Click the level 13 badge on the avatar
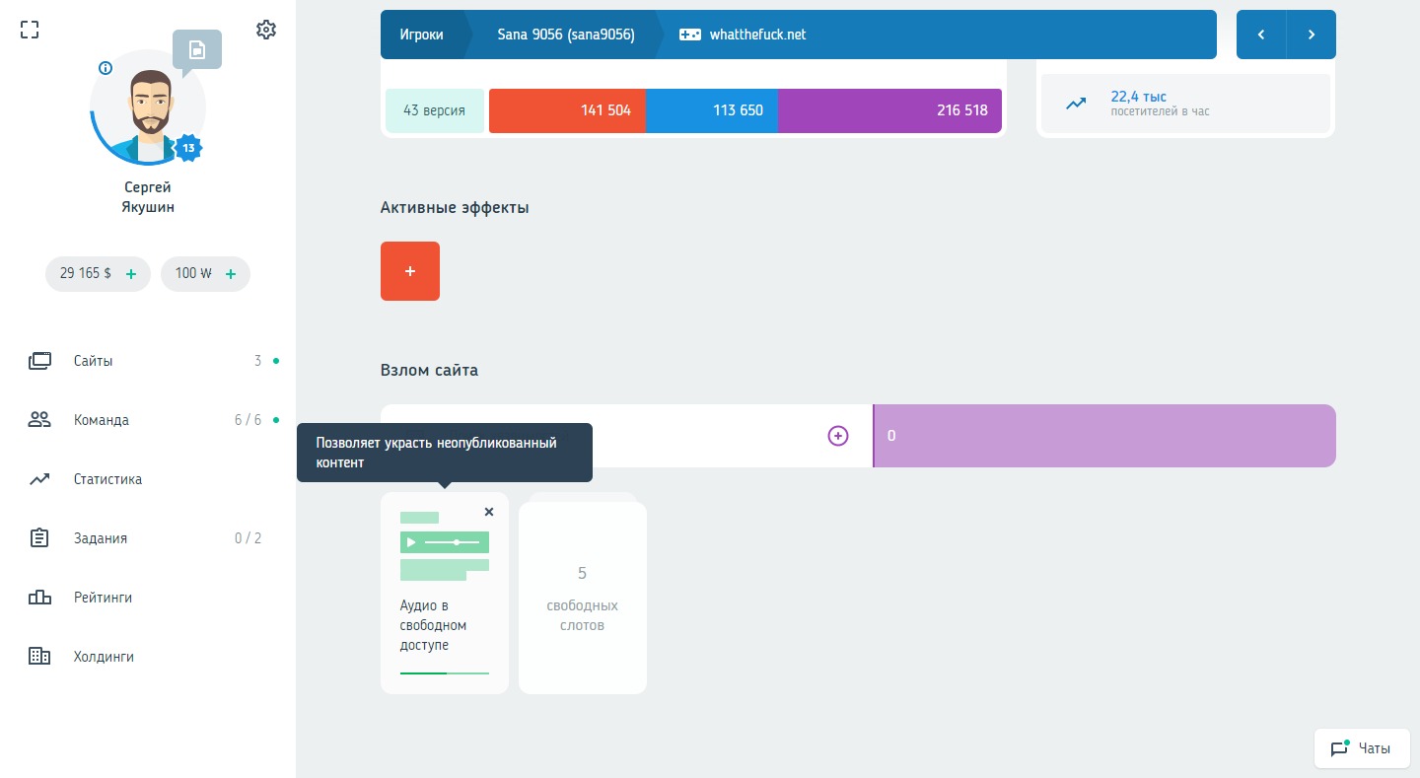 pos(188,149)
